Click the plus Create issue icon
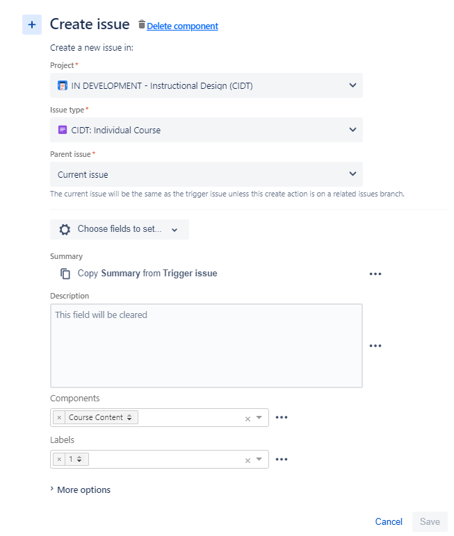454x536 pixels. coord(32,24)
